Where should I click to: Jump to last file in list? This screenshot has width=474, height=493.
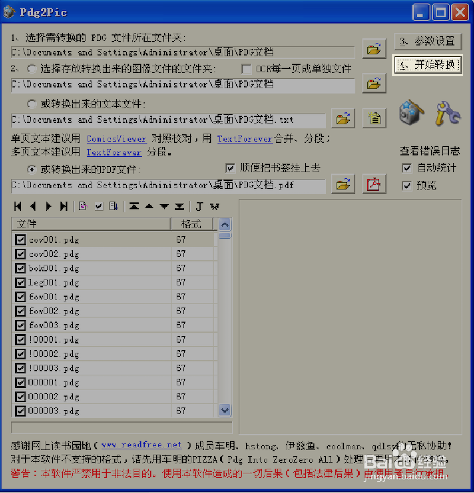(x=63, y=206)
